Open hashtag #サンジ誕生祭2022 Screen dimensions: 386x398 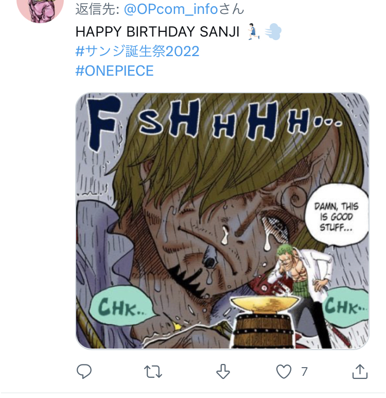pyautogui.click(x=137, y=51)
